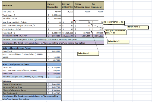The height and width of the screenshot is (102, 152).
Task: Select the 'Formula : Break-even point dollar' row
Action: point(53,39)
